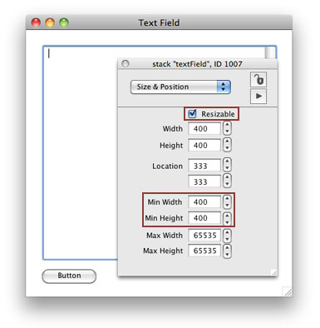Click the Button in Text Field window
The image size is (320, 328).
point(69,276)
